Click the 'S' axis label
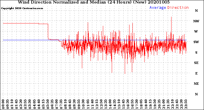Image resolution: width=204 pixels, height=110 pixels. point(196,53)
